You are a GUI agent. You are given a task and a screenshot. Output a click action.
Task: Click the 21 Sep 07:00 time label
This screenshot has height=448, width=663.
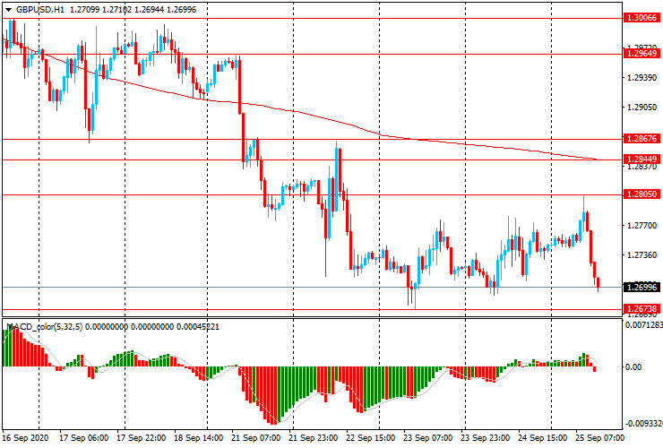tap(255, 438)
